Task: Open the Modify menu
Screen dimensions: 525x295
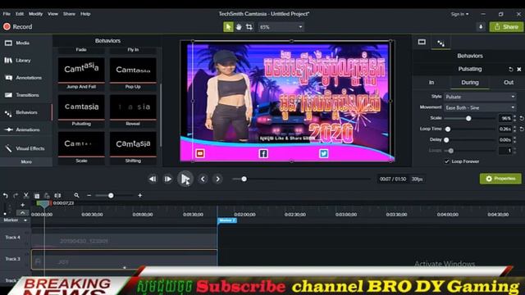Action: click(x=35, y=14)
